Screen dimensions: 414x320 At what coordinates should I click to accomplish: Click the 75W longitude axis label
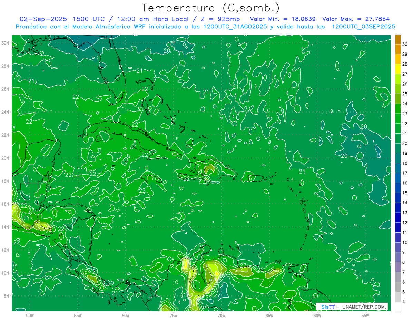pyautogui.click(x=174, y=316)
